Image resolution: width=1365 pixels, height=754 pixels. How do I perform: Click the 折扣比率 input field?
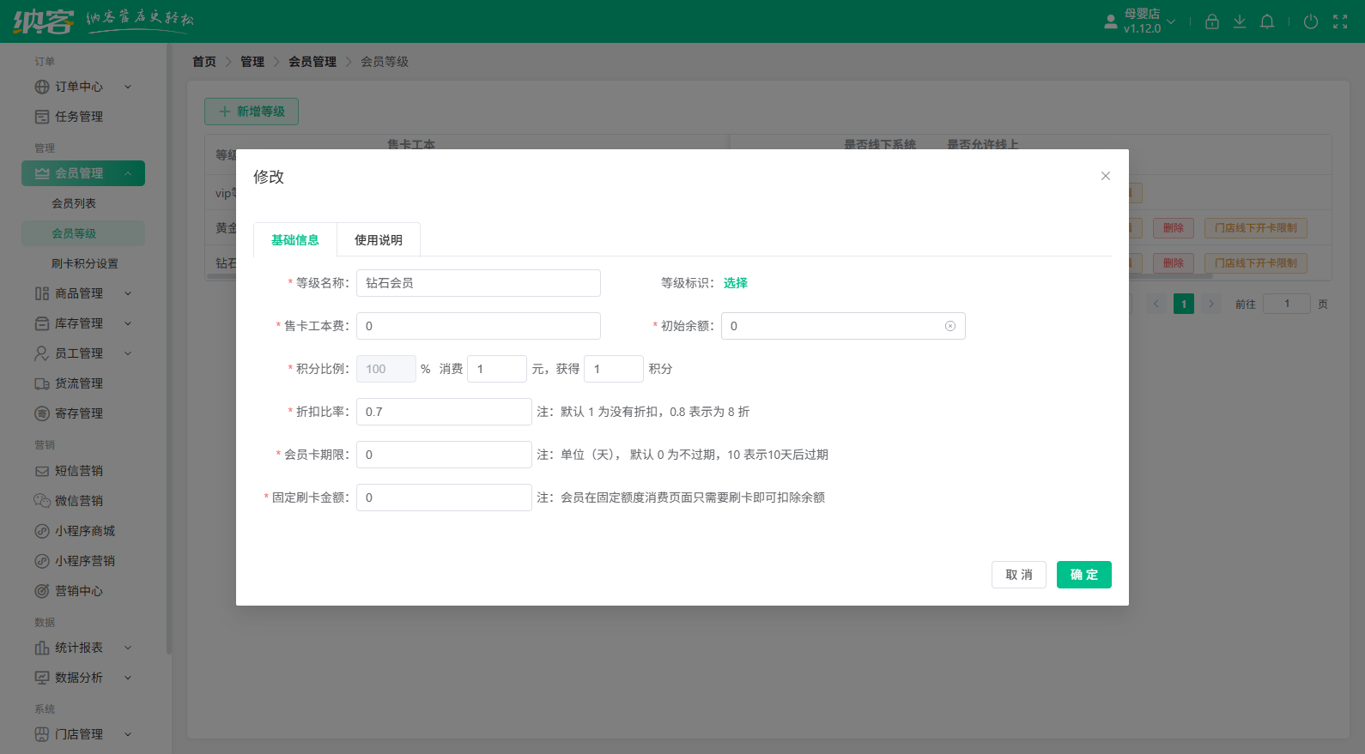tap(444, 412)
